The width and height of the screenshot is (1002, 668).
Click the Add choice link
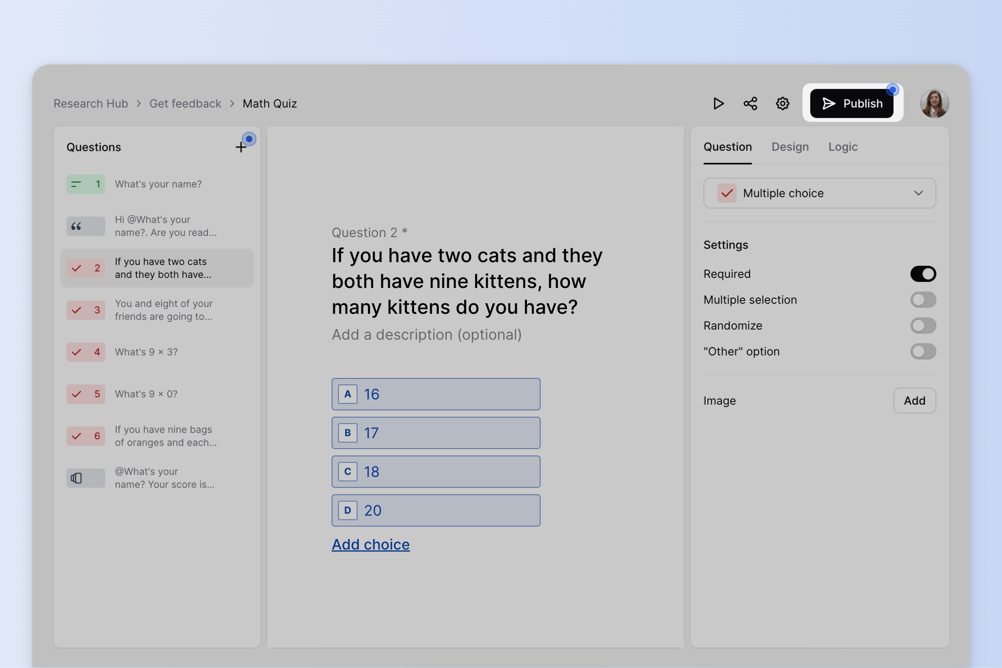370,544
